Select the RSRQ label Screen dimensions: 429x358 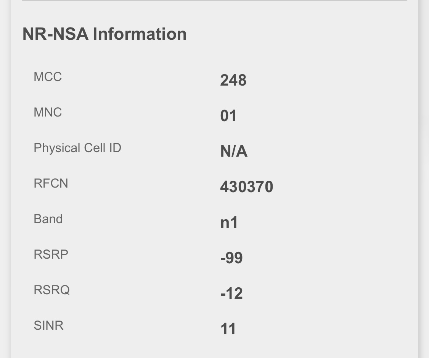[51, 290]
